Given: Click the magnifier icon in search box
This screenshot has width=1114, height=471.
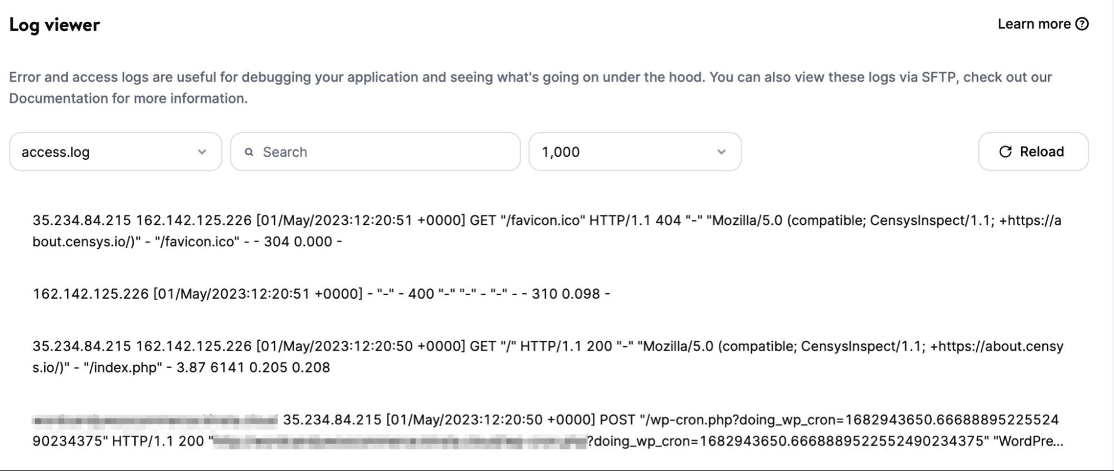Looking at the screenshot, I should coord(249,152).
